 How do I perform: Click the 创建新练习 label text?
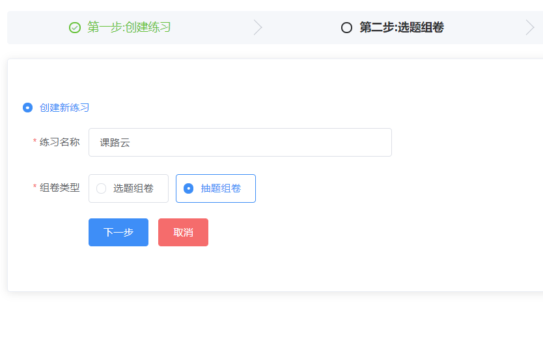(64, 107)
